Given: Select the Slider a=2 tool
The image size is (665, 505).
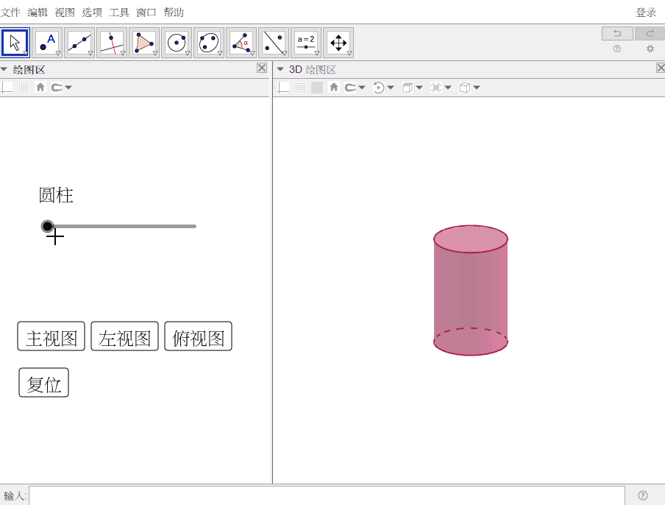Looking at the screenshot, I should coord(306,43).
